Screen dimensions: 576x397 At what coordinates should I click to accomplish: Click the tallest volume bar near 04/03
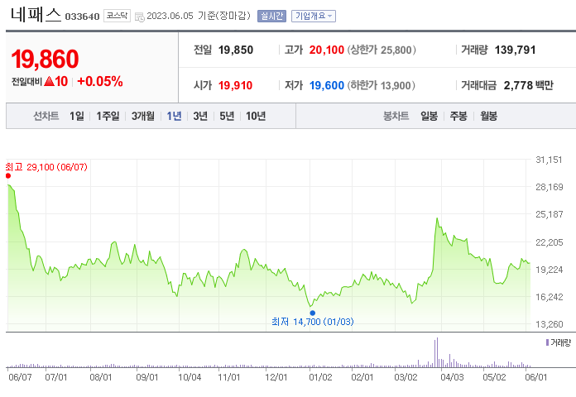437,352
